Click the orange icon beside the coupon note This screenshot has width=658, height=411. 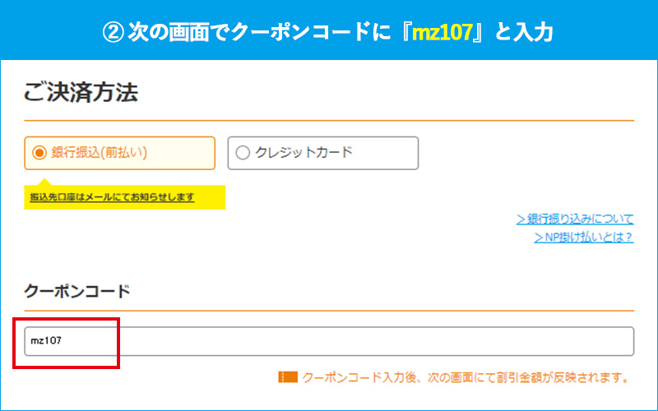288,378
